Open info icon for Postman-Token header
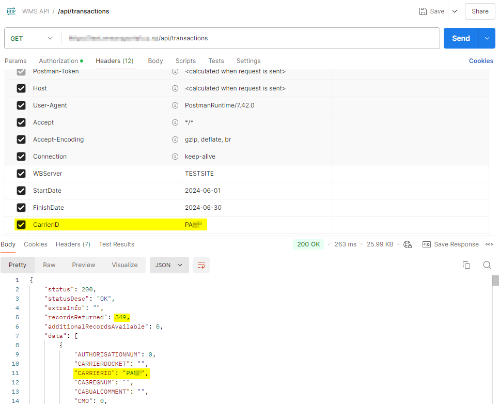The height and width of the screenshot is (404, 499). coord(175,71)
